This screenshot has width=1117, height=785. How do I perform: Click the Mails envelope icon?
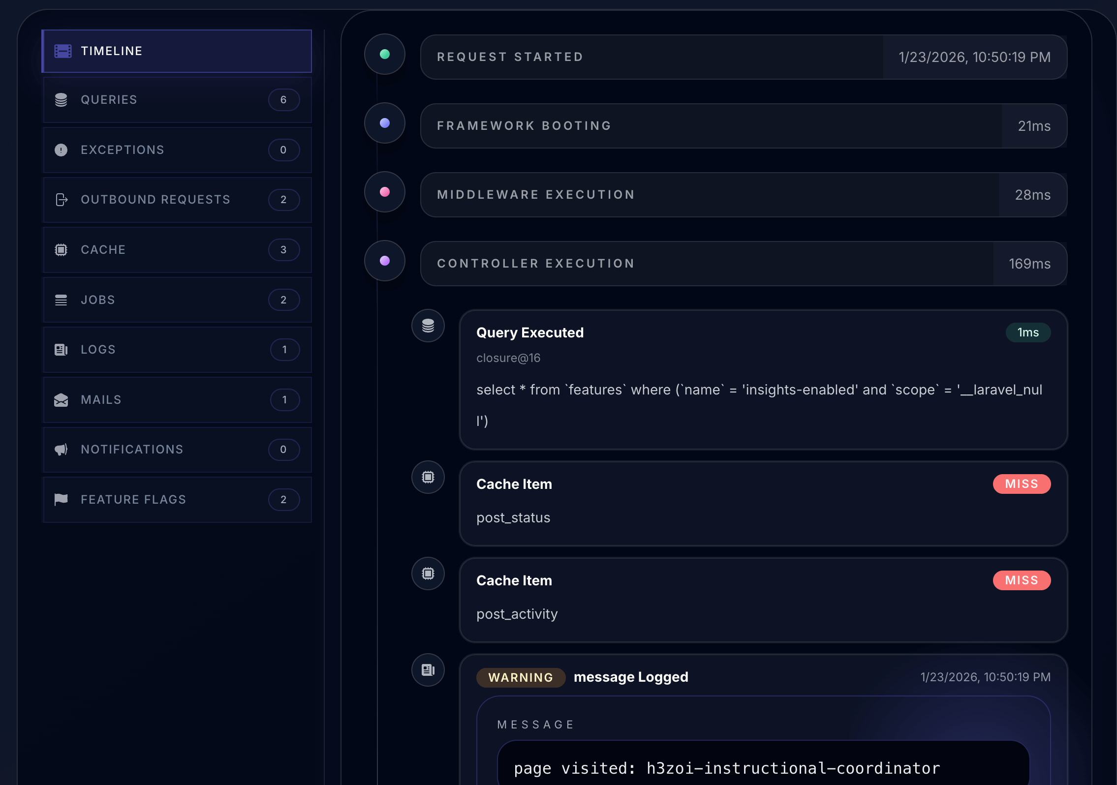click(61, 399)
